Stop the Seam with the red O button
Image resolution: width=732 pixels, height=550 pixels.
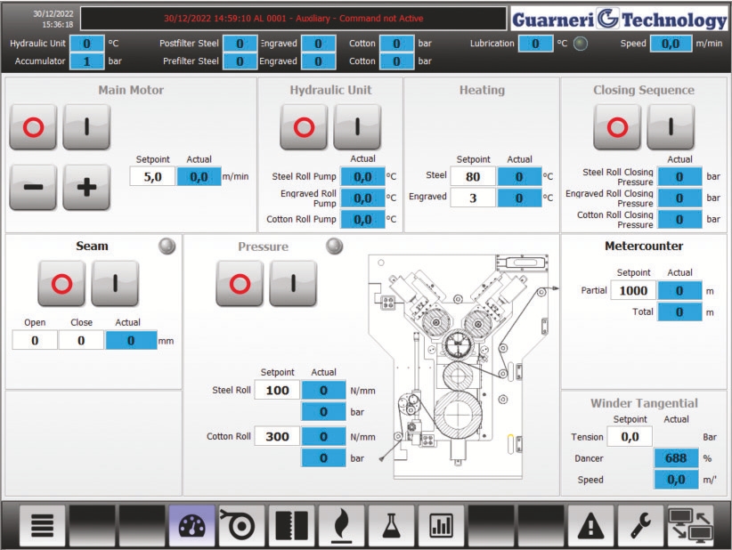[61, 284]
